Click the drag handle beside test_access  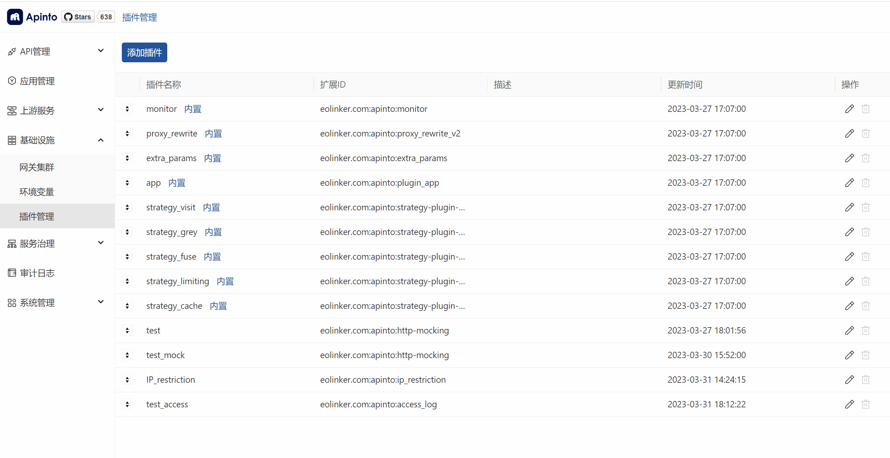coord(127,404)
